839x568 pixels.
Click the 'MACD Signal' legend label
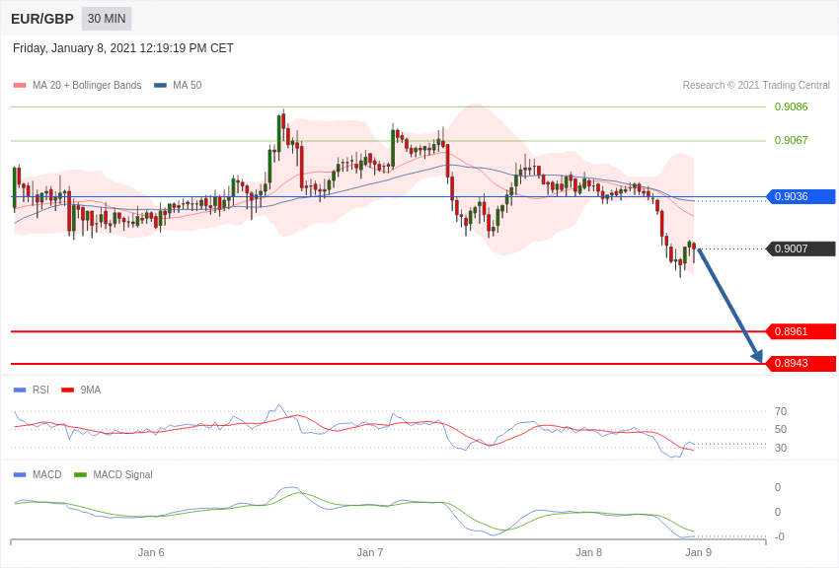122,474
